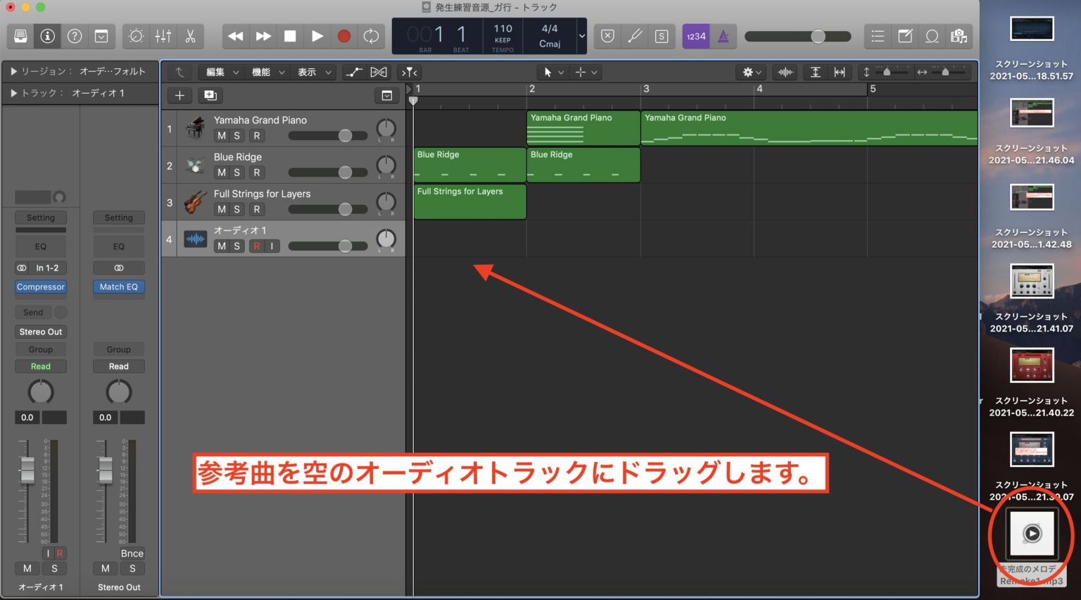Open the Remake1.mp3 file on the desktop
Viewport: 1081px width, 600px height.
click(1031, 534)
